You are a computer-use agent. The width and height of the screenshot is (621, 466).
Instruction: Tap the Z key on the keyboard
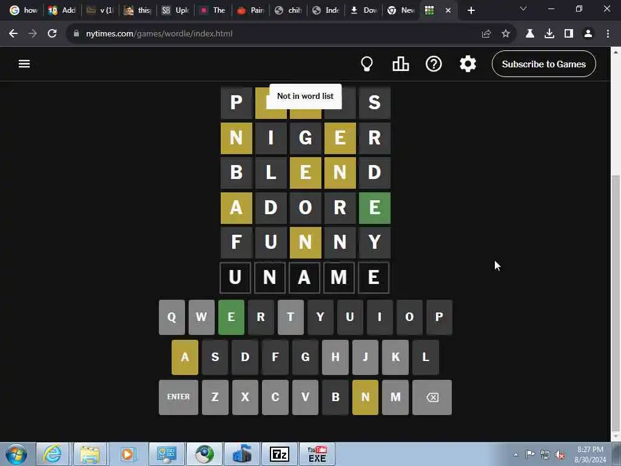pyautogui.click(x=215, y=397)
